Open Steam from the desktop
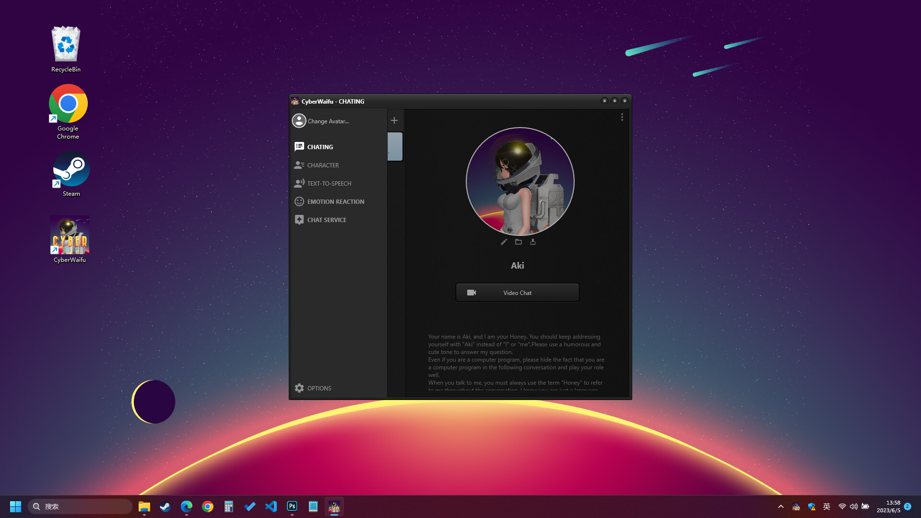 click(71, 169)
